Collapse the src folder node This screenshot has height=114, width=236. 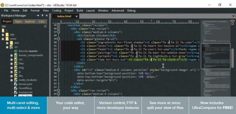pos(7,47)
